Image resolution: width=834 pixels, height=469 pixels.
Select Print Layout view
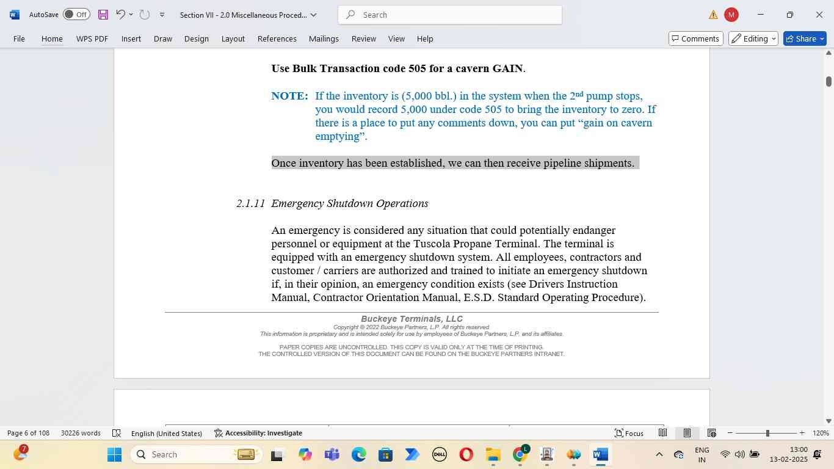(x=687, y=433)
